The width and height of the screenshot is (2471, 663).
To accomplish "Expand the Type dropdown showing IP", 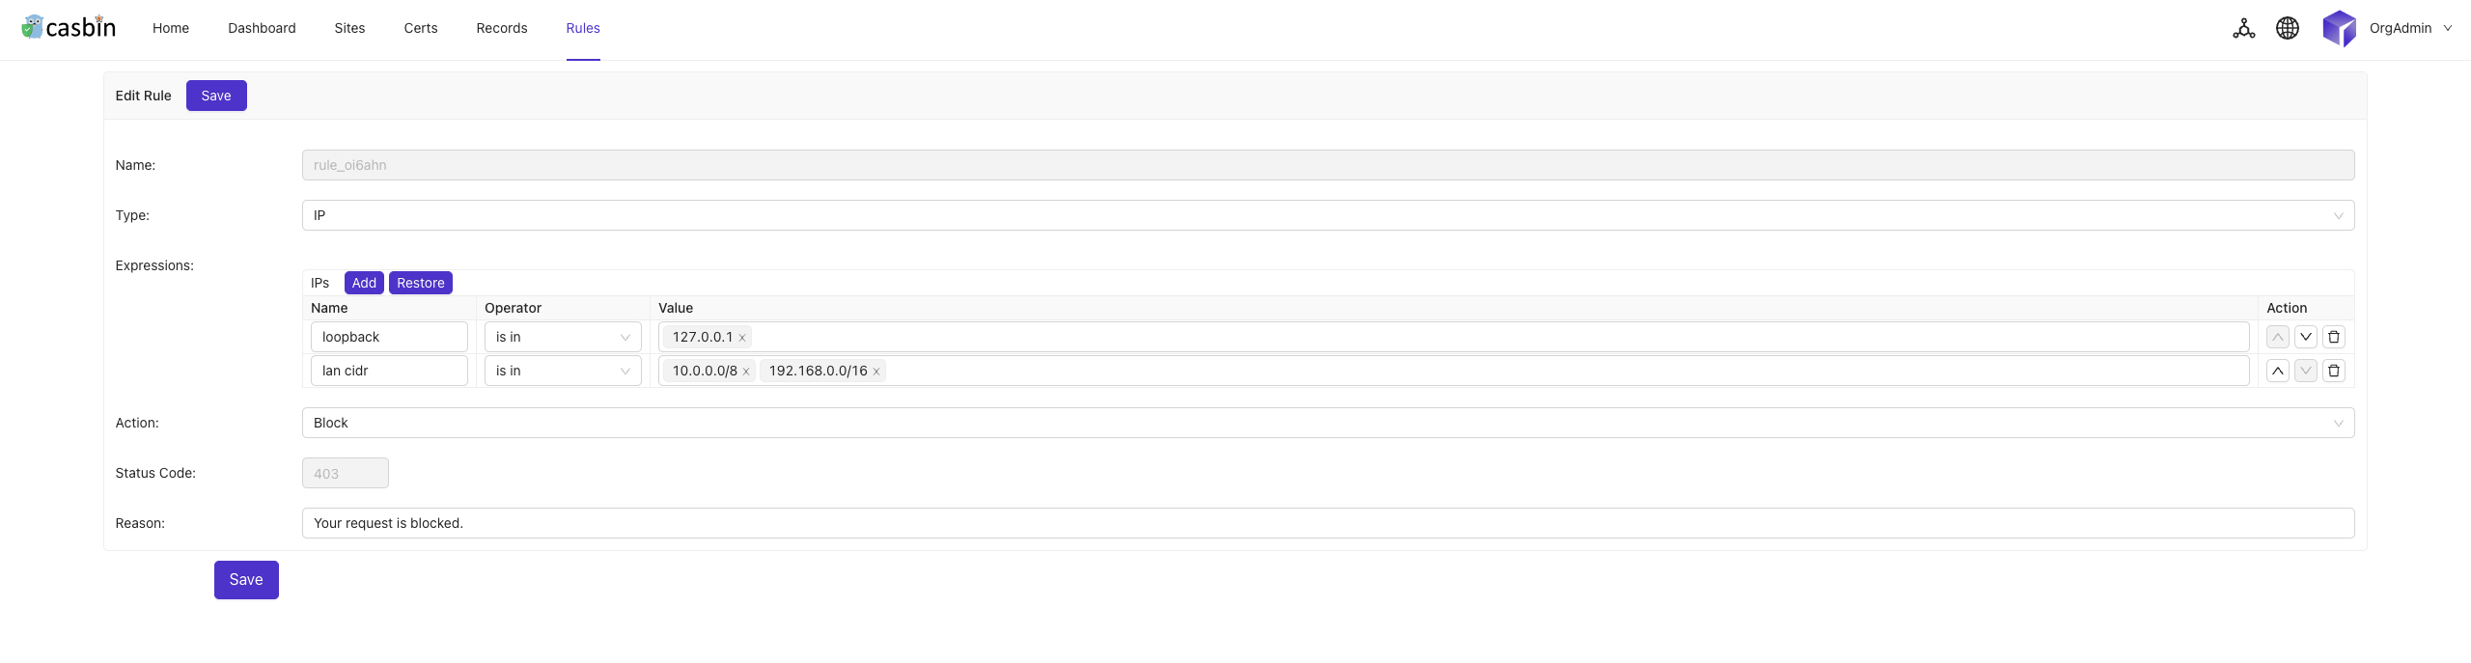I will click(x=1327, y=215).
